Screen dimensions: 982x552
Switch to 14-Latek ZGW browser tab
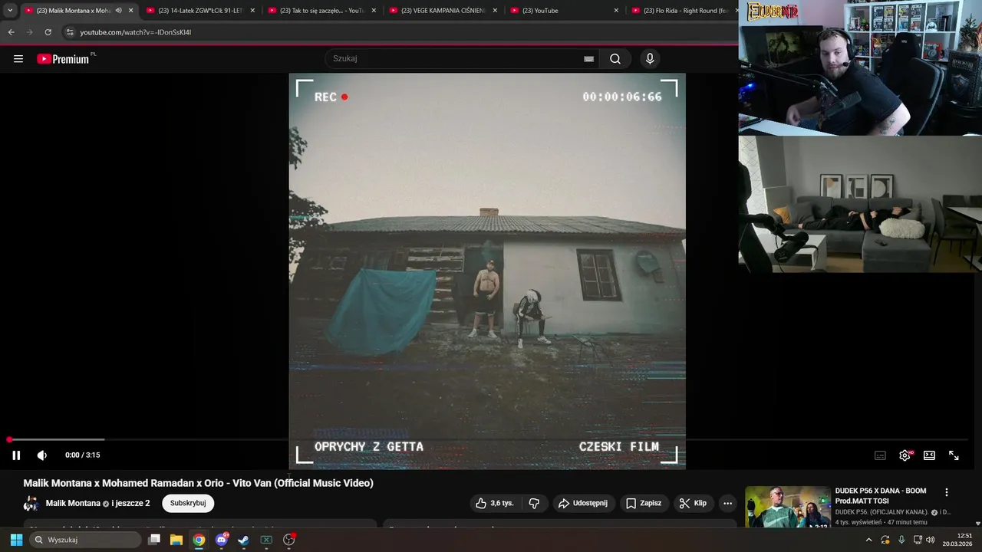coord(199,11)
